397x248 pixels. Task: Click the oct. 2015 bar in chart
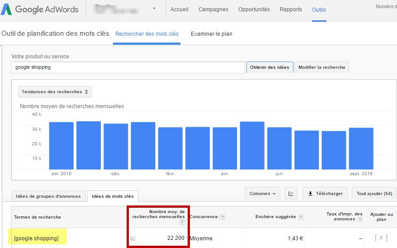click(61, 146)
